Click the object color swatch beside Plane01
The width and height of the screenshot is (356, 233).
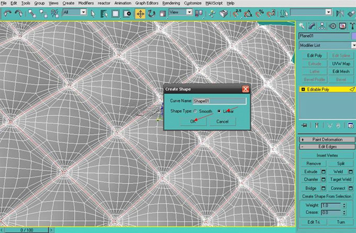[x=354, y=36]
